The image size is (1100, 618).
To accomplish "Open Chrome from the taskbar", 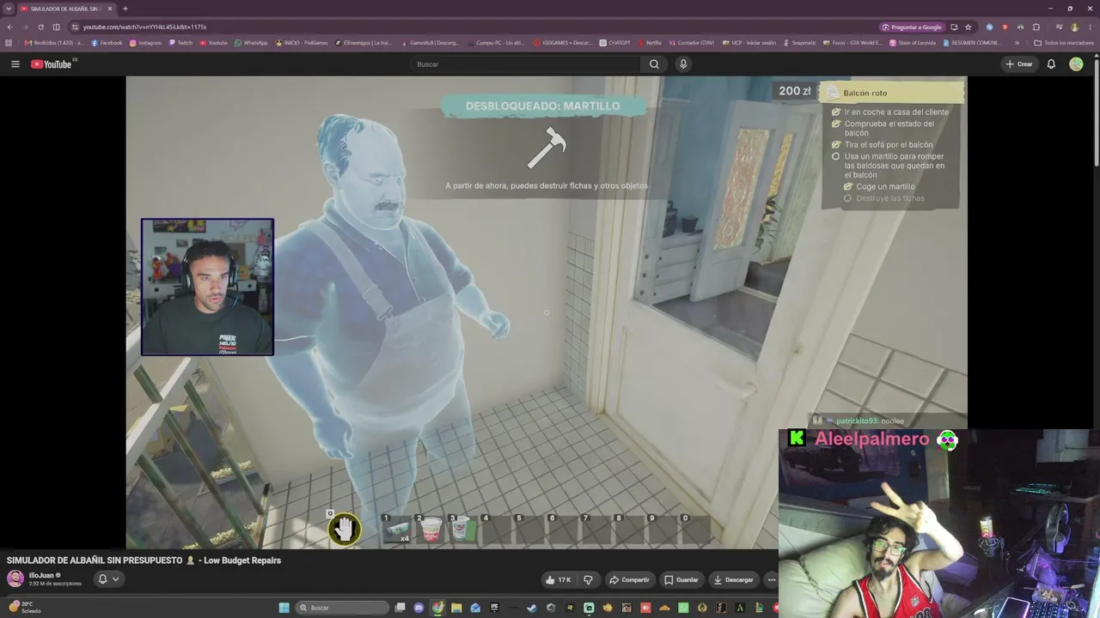I will pyautogui.click(x=437, y=608).
